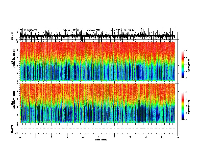The height and width of the screenshot is (154, 200).
Task: Click the "start UT = 9:10:0" label
Action: pyautogui.click(x=122, y=30)
